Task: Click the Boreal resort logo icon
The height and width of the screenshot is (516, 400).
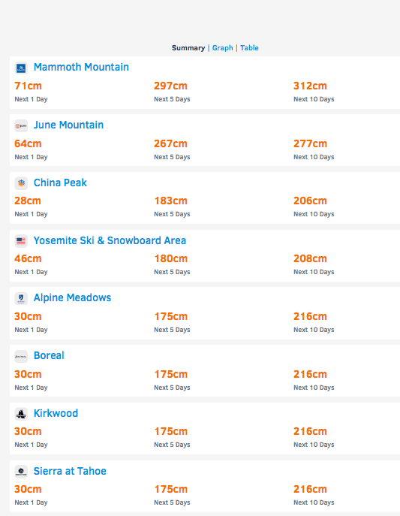Action: tap(21, 357)
